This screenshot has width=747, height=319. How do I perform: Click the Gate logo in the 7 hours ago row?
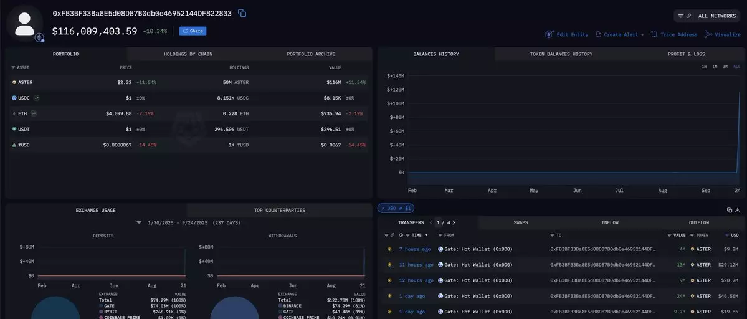pos(440,249)
